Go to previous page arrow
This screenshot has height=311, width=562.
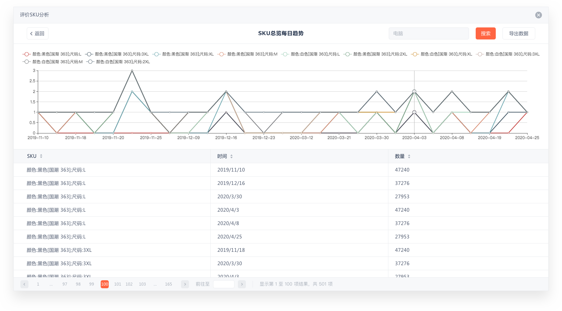point(24,284)
